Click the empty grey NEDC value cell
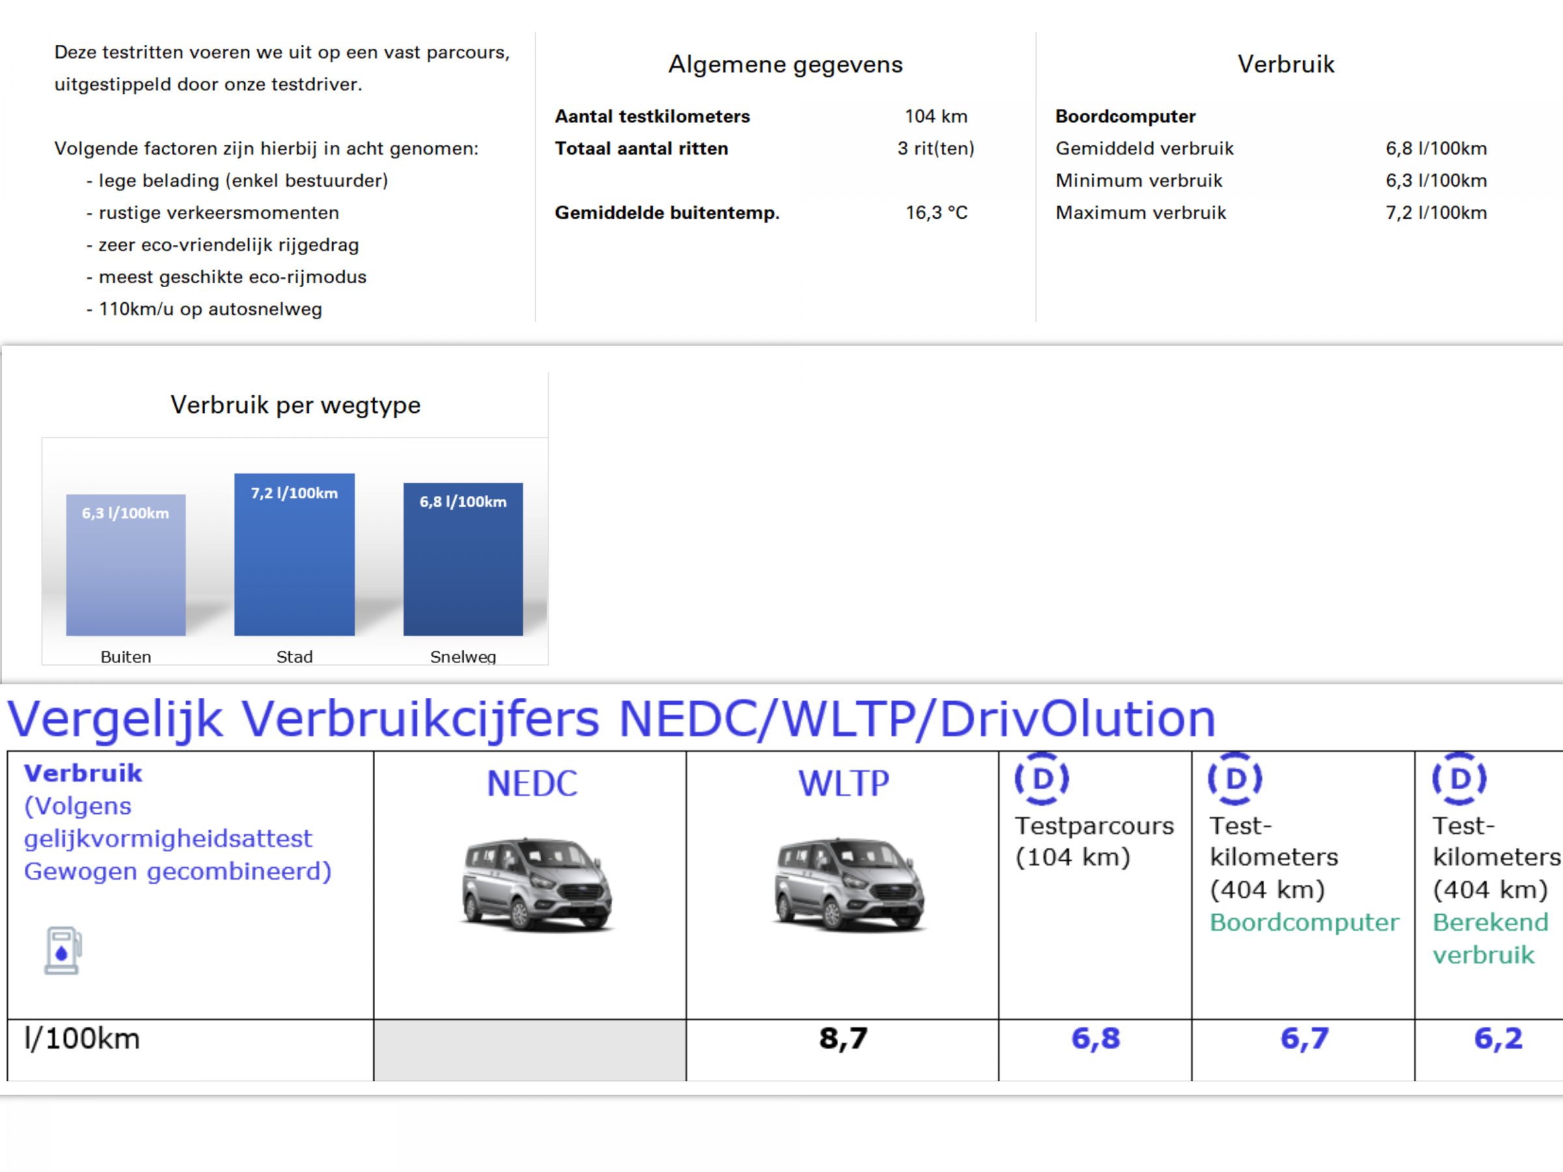Screen dimensions: 1563x1172 530,1050
